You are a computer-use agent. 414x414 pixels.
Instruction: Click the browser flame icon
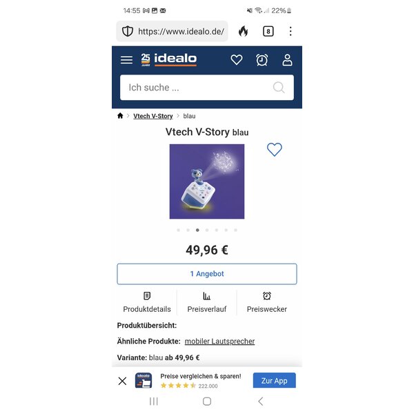243,32
